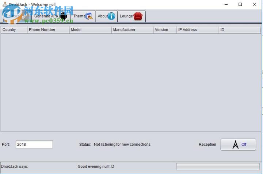
Task: Sort by Phone Number column header
Action: click(x=48, y=30)
